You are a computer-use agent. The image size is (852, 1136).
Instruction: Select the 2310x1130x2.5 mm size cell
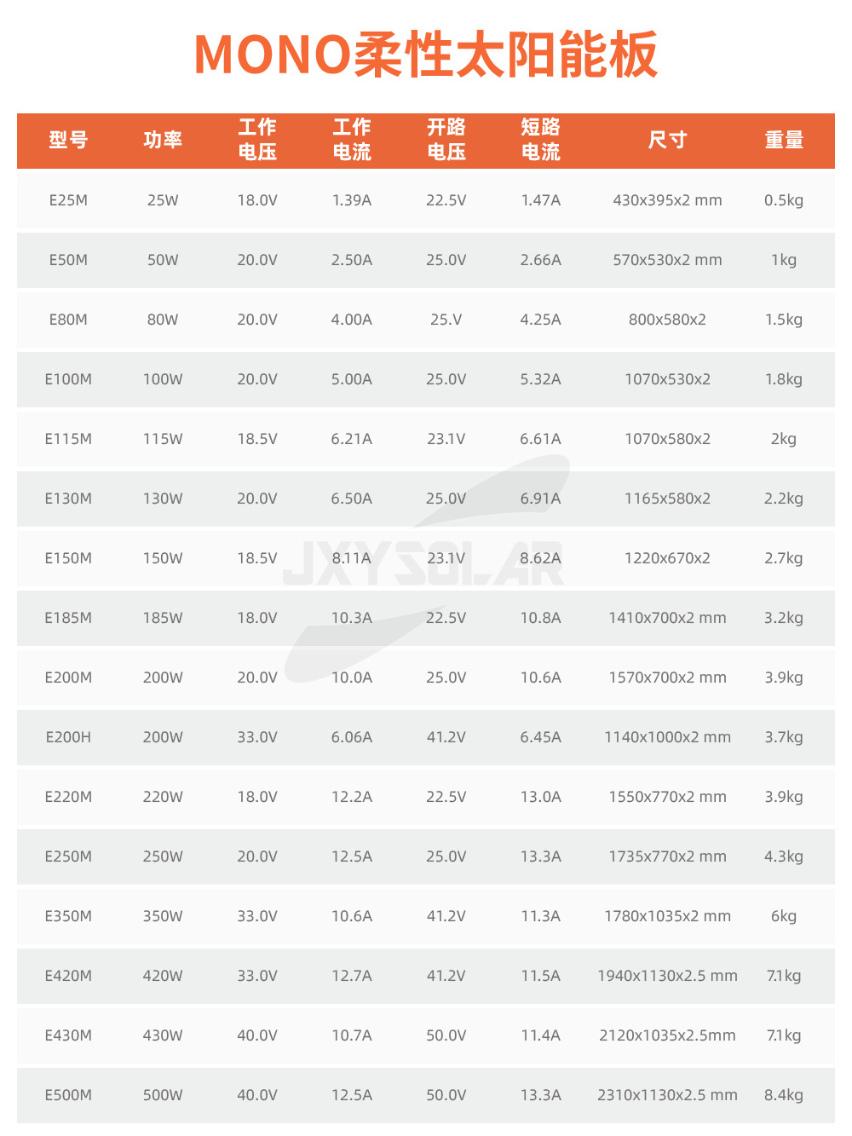pos(667,1095)
